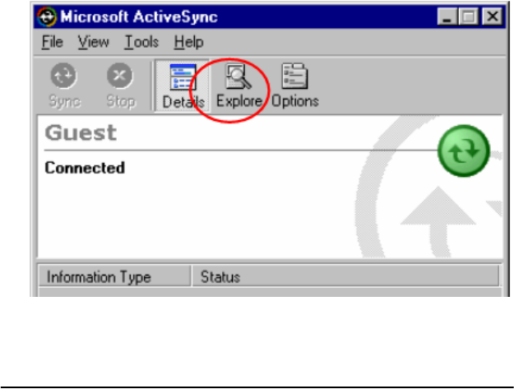
Task: Close the Microsoft ActiveSync window
Action: tap(493, 16)
